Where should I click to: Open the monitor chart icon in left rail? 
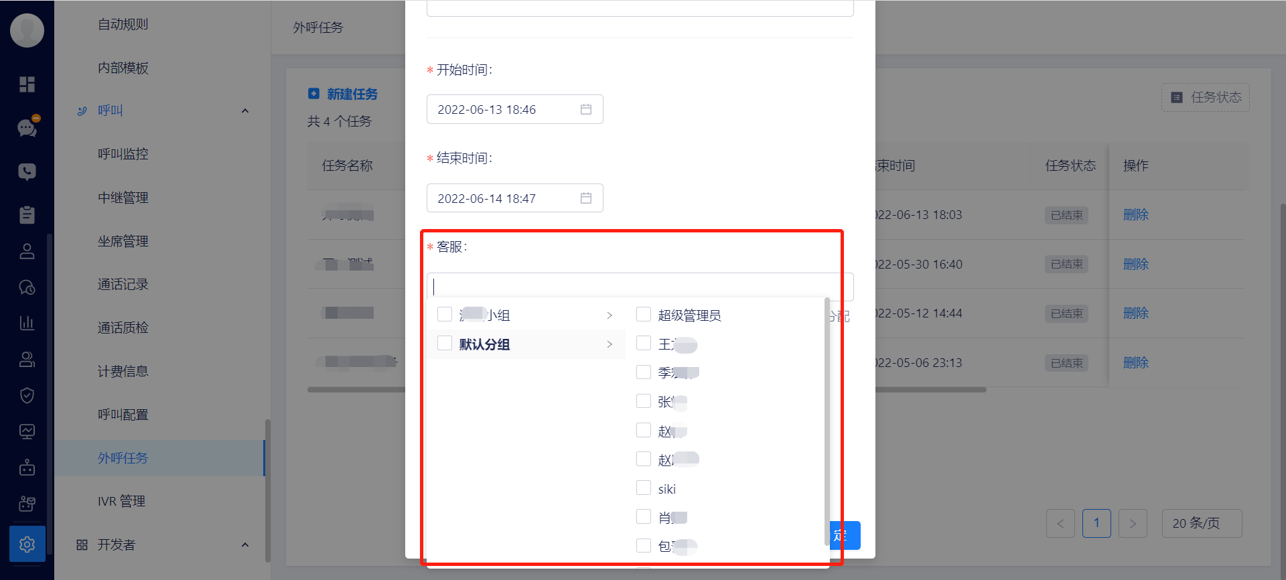tap(27, 431)
